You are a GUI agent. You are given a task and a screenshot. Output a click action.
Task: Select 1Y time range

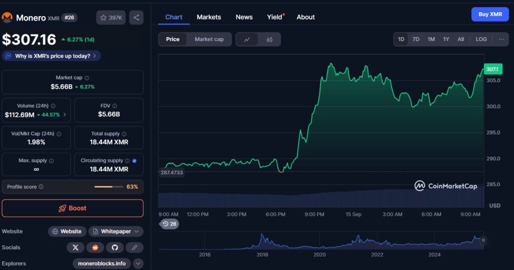[x=446, y=39]
